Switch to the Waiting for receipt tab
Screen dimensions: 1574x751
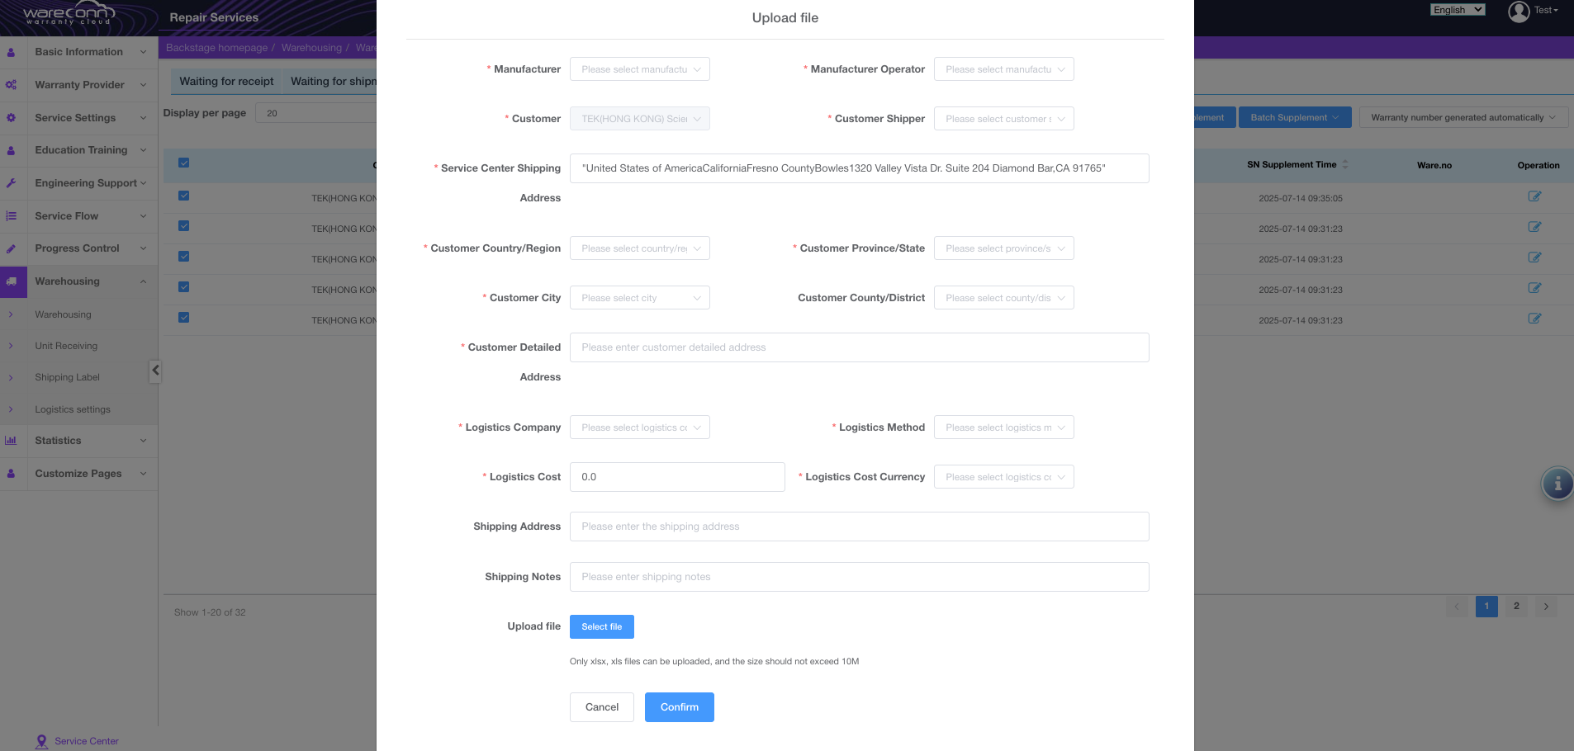coord(226,82)
